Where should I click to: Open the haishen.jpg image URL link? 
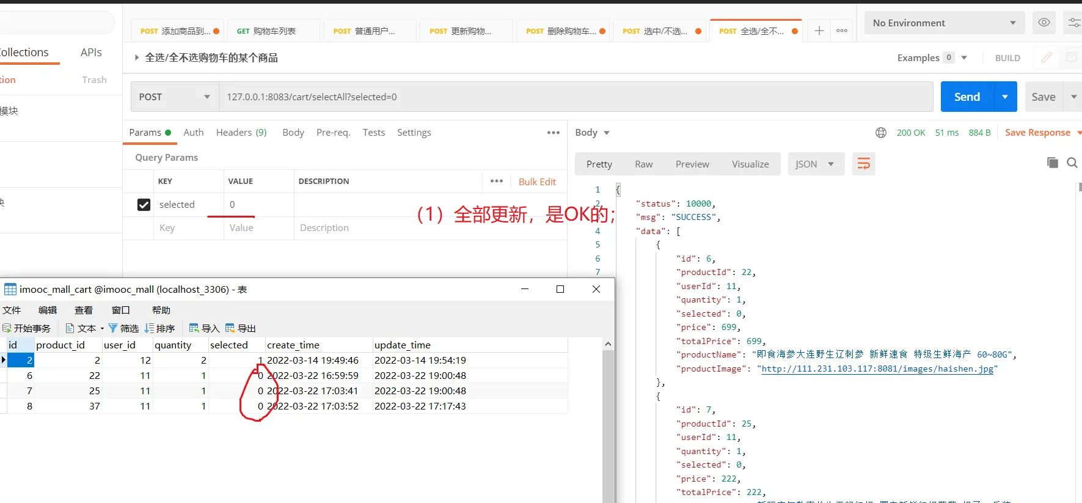[x=877, y=369]
